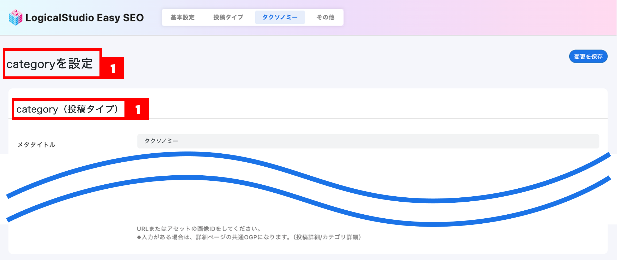This screenshot has height=260, width=617.
Task: Click the 入力がある場合は note line
Action: pyautogui.click(x=249, y=237)
